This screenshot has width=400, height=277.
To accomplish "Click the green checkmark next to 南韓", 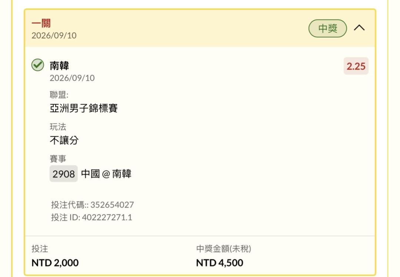I will [x=37, y=65].
